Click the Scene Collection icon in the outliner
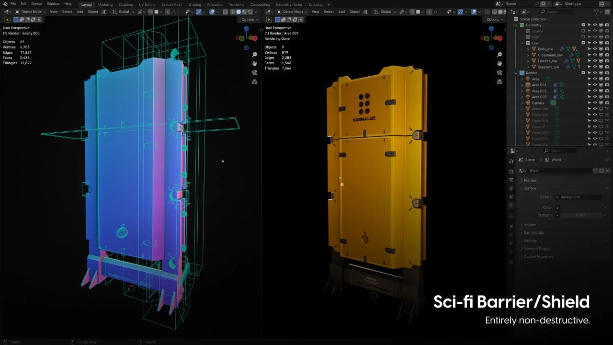The image size is (613, 345). [x=515, y=19]
